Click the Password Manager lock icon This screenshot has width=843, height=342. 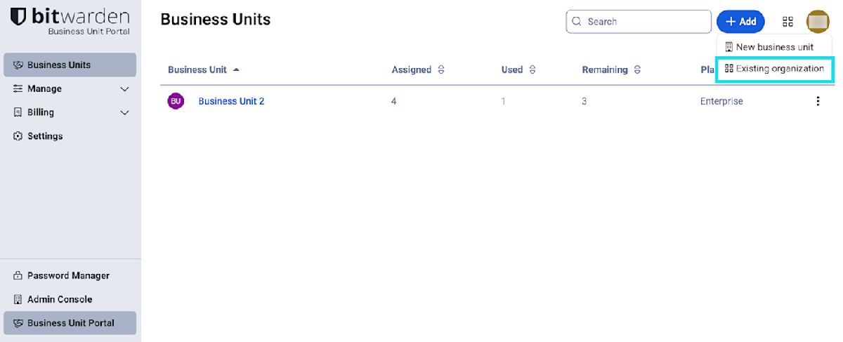point(18,275)
